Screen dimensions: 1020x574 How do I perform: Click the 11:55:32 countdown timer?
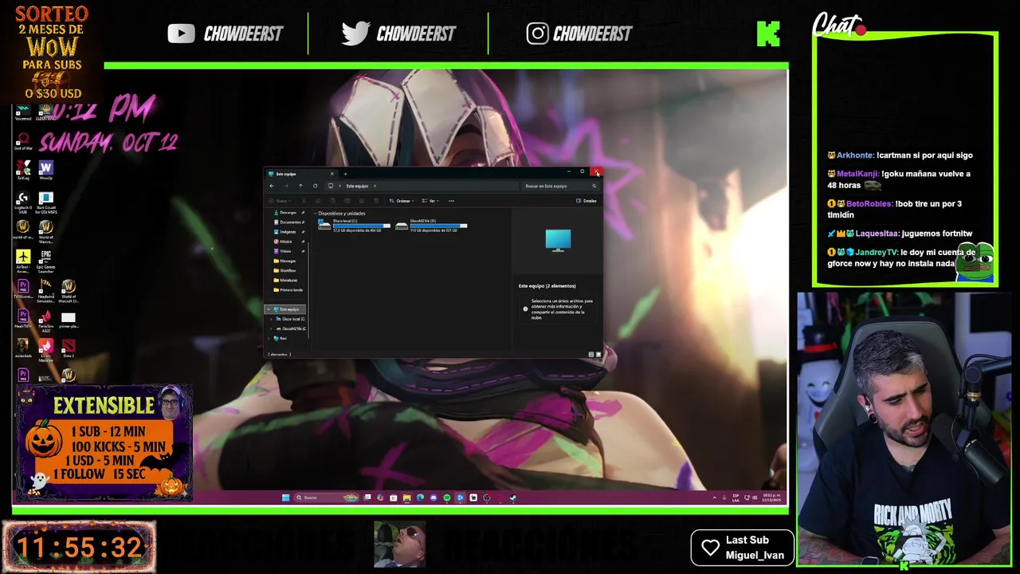[x=79, y=548]
